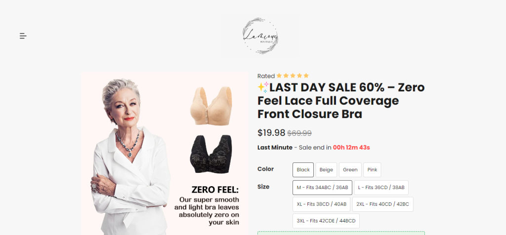
Task: Click the black lace bra image
Action: (211, 154)
